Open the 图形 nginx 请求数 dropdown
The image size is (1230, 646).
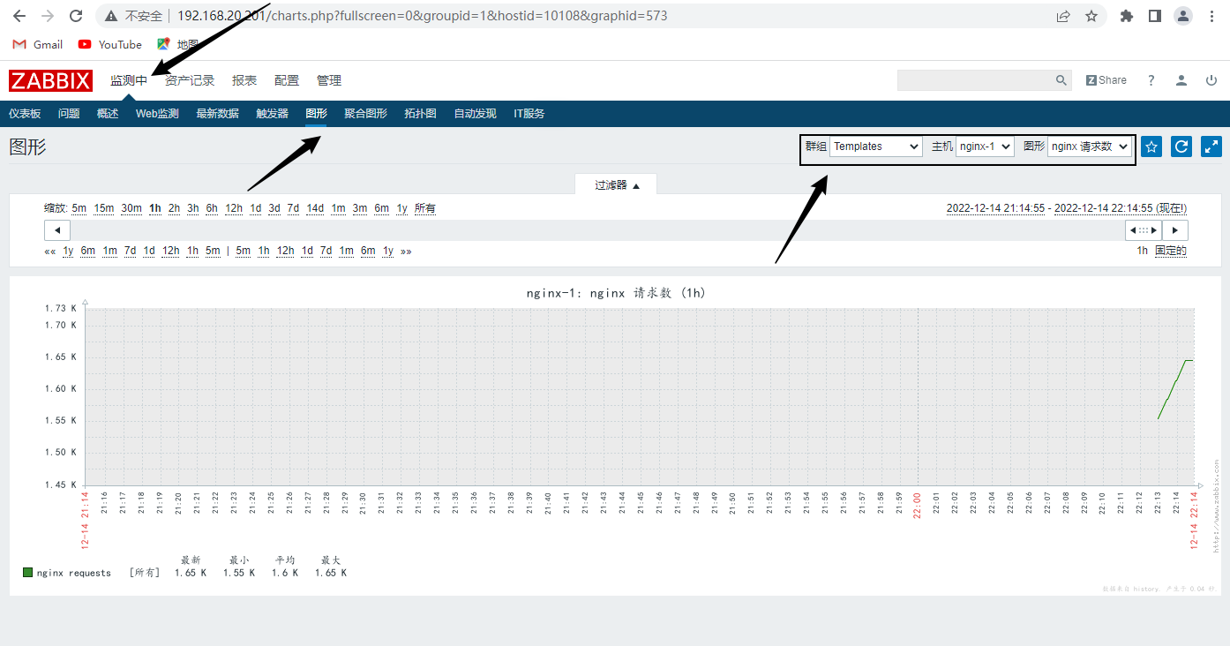[1089, 146]
